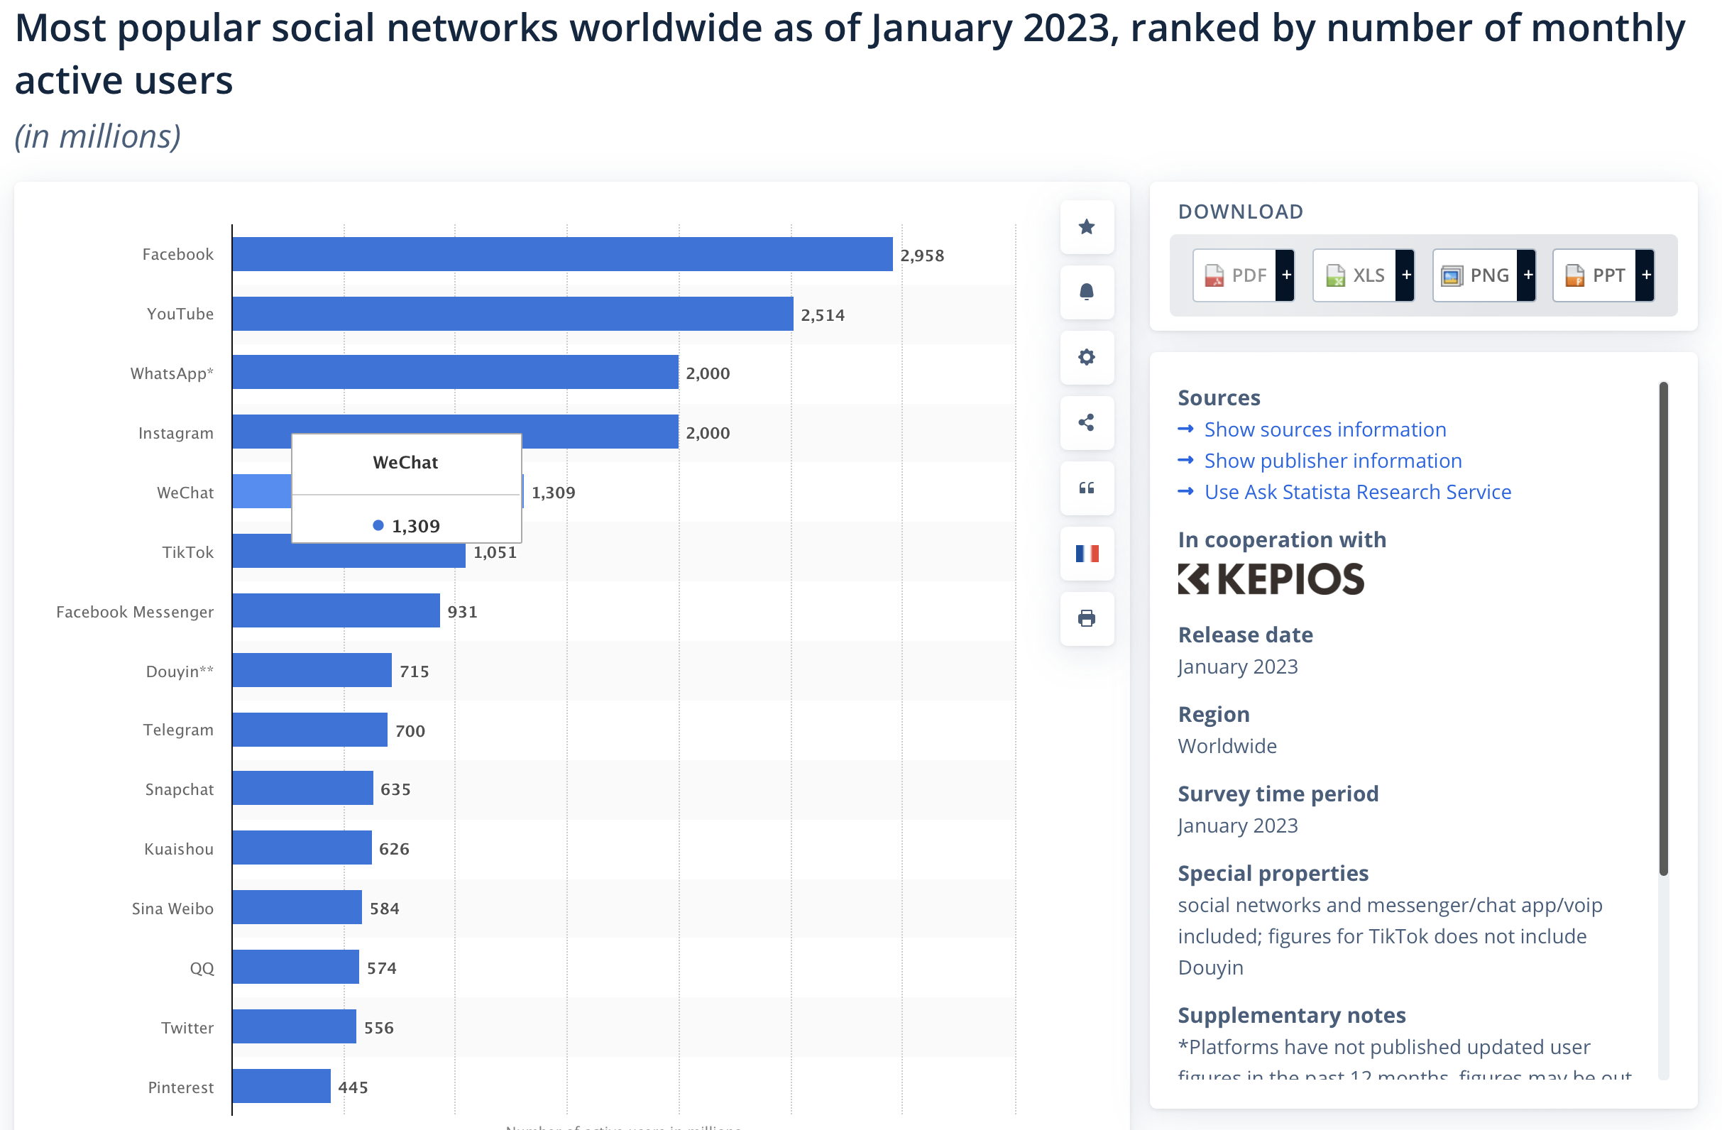Click the 931 value label
This screenshot has width=1722, height=1130.
tap(462, 612)
